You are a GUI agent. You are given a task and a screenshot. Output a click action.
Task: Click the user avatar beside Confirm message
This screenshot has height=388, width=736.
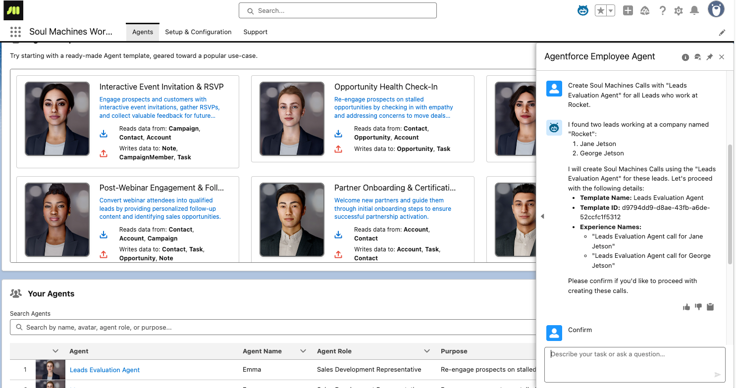click(554, 333)
